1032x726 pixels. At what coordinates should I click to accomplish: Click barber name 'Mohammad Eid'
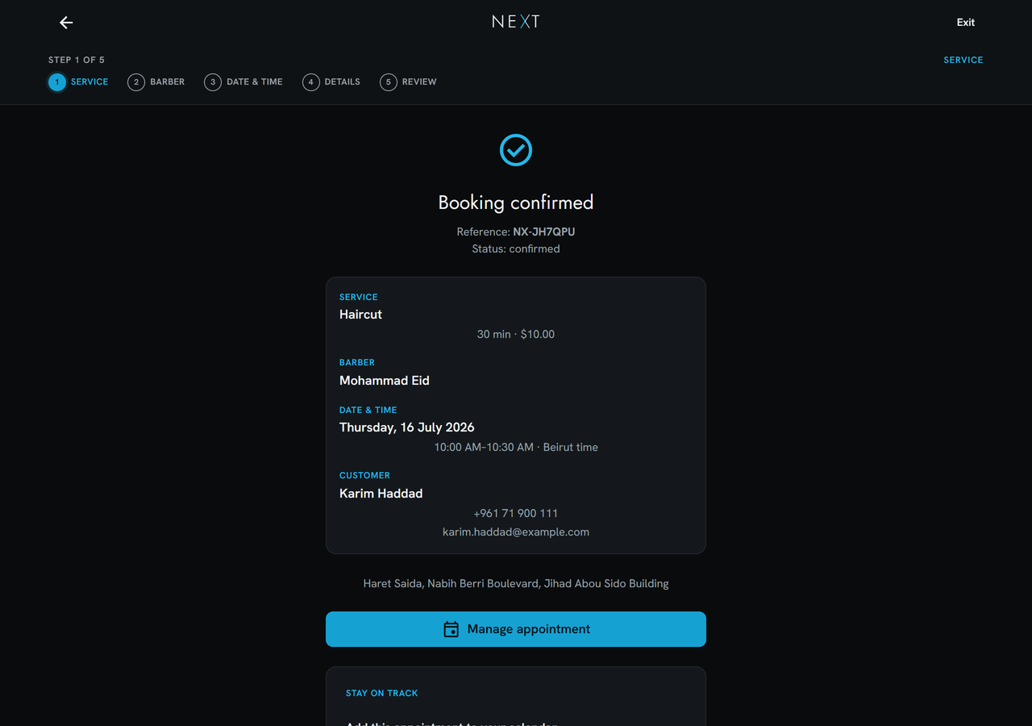(385, 381)
